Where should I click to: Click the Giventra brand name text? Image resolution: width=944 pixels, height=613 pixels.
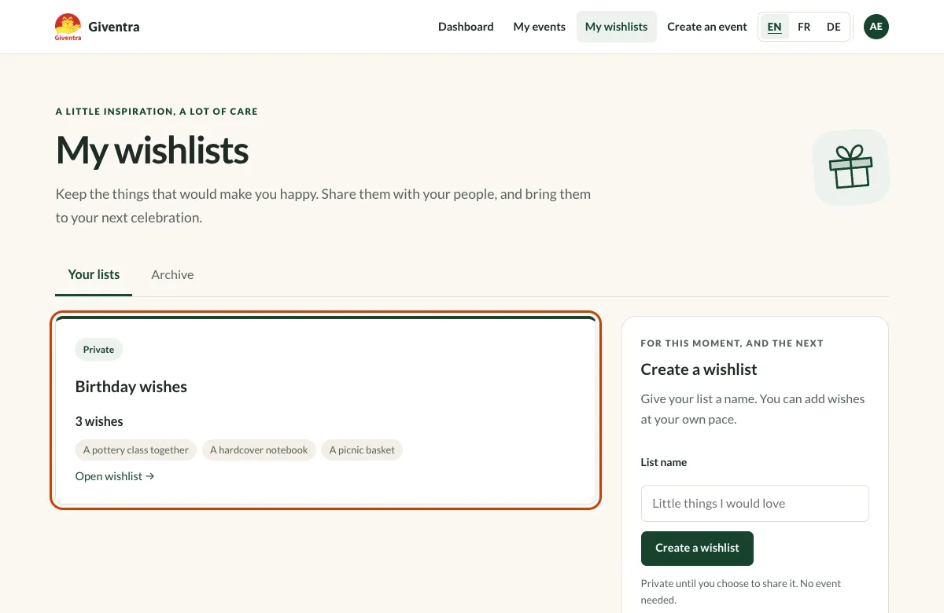(114, 27)
